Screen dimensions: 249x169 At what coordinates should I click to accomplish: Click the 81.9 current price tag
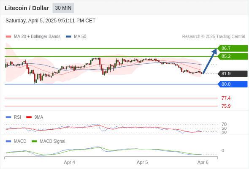(x=232, y=74)
